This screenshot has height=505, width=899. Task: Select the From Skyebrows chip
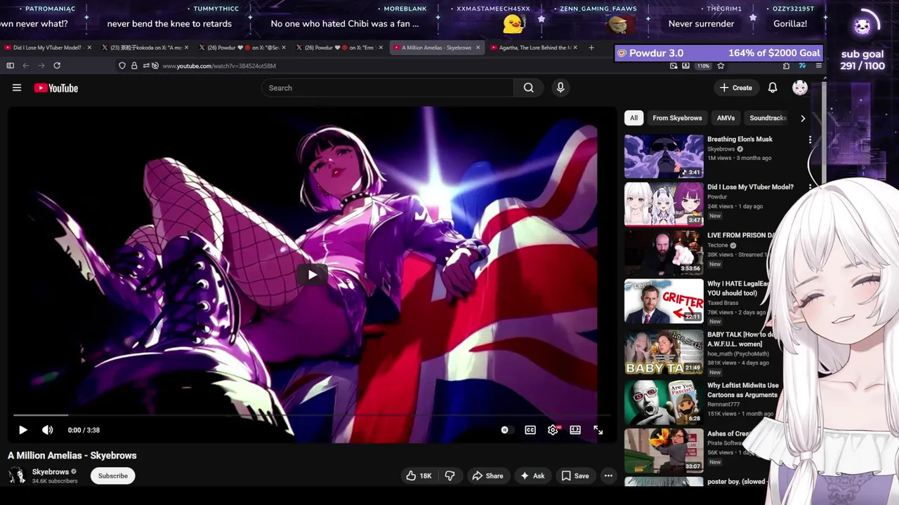tap(677, 118)
